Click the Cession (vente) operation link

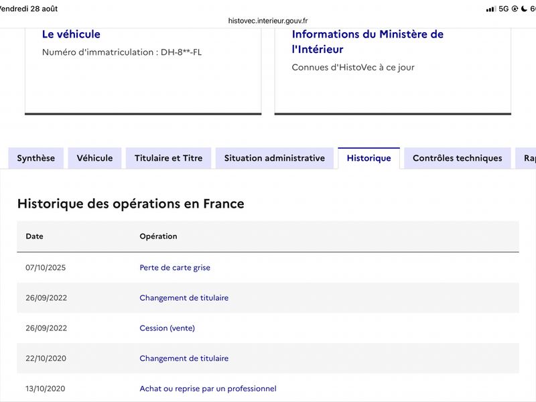coord(167,328)
